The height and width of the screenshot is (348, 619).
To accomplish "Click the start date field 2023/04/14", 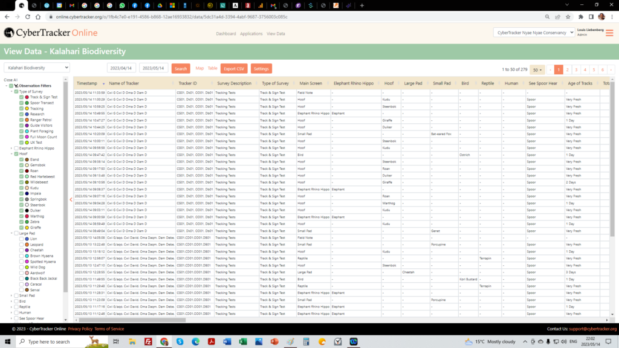I will point(121,68).
